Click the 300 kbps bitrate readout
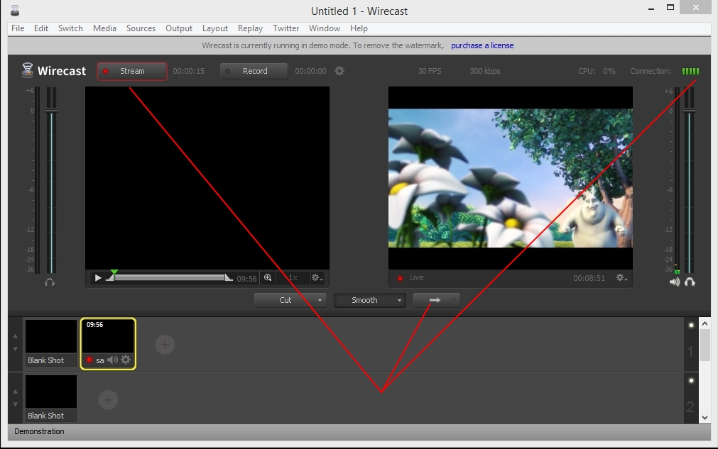Image resolution: width=718 pixels, height=449 pixels. [x=485, y=71]
